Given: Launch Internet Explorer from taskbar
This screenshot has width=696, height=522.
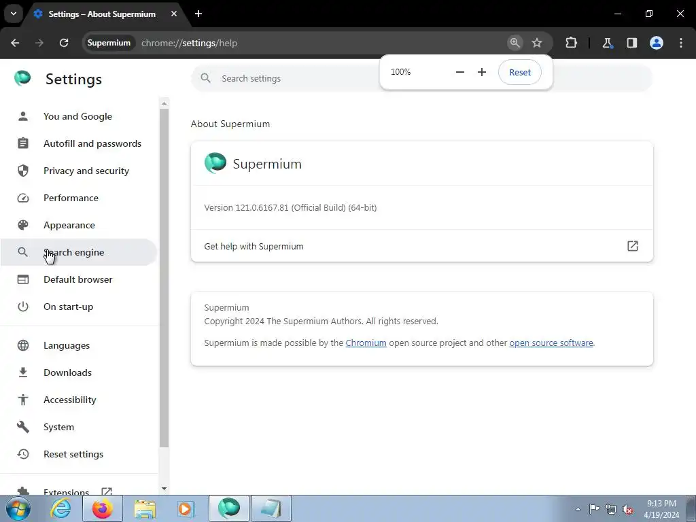Looking at the screenshot, I should tap(60, 508).
